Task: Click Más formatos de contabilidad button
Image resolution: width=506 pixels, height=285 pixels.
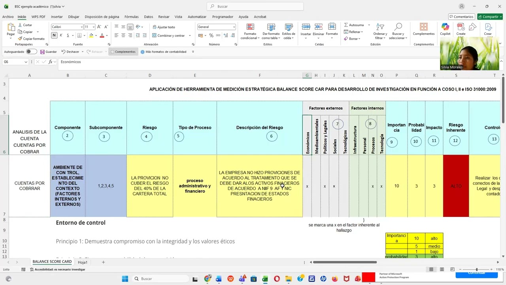Action: pos(164,51)
